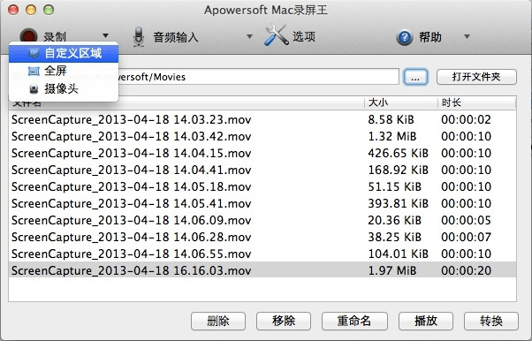Click the 38.25 KiB size cell
The height and width of the screenshot is (341, 532).
click(395, 237)
